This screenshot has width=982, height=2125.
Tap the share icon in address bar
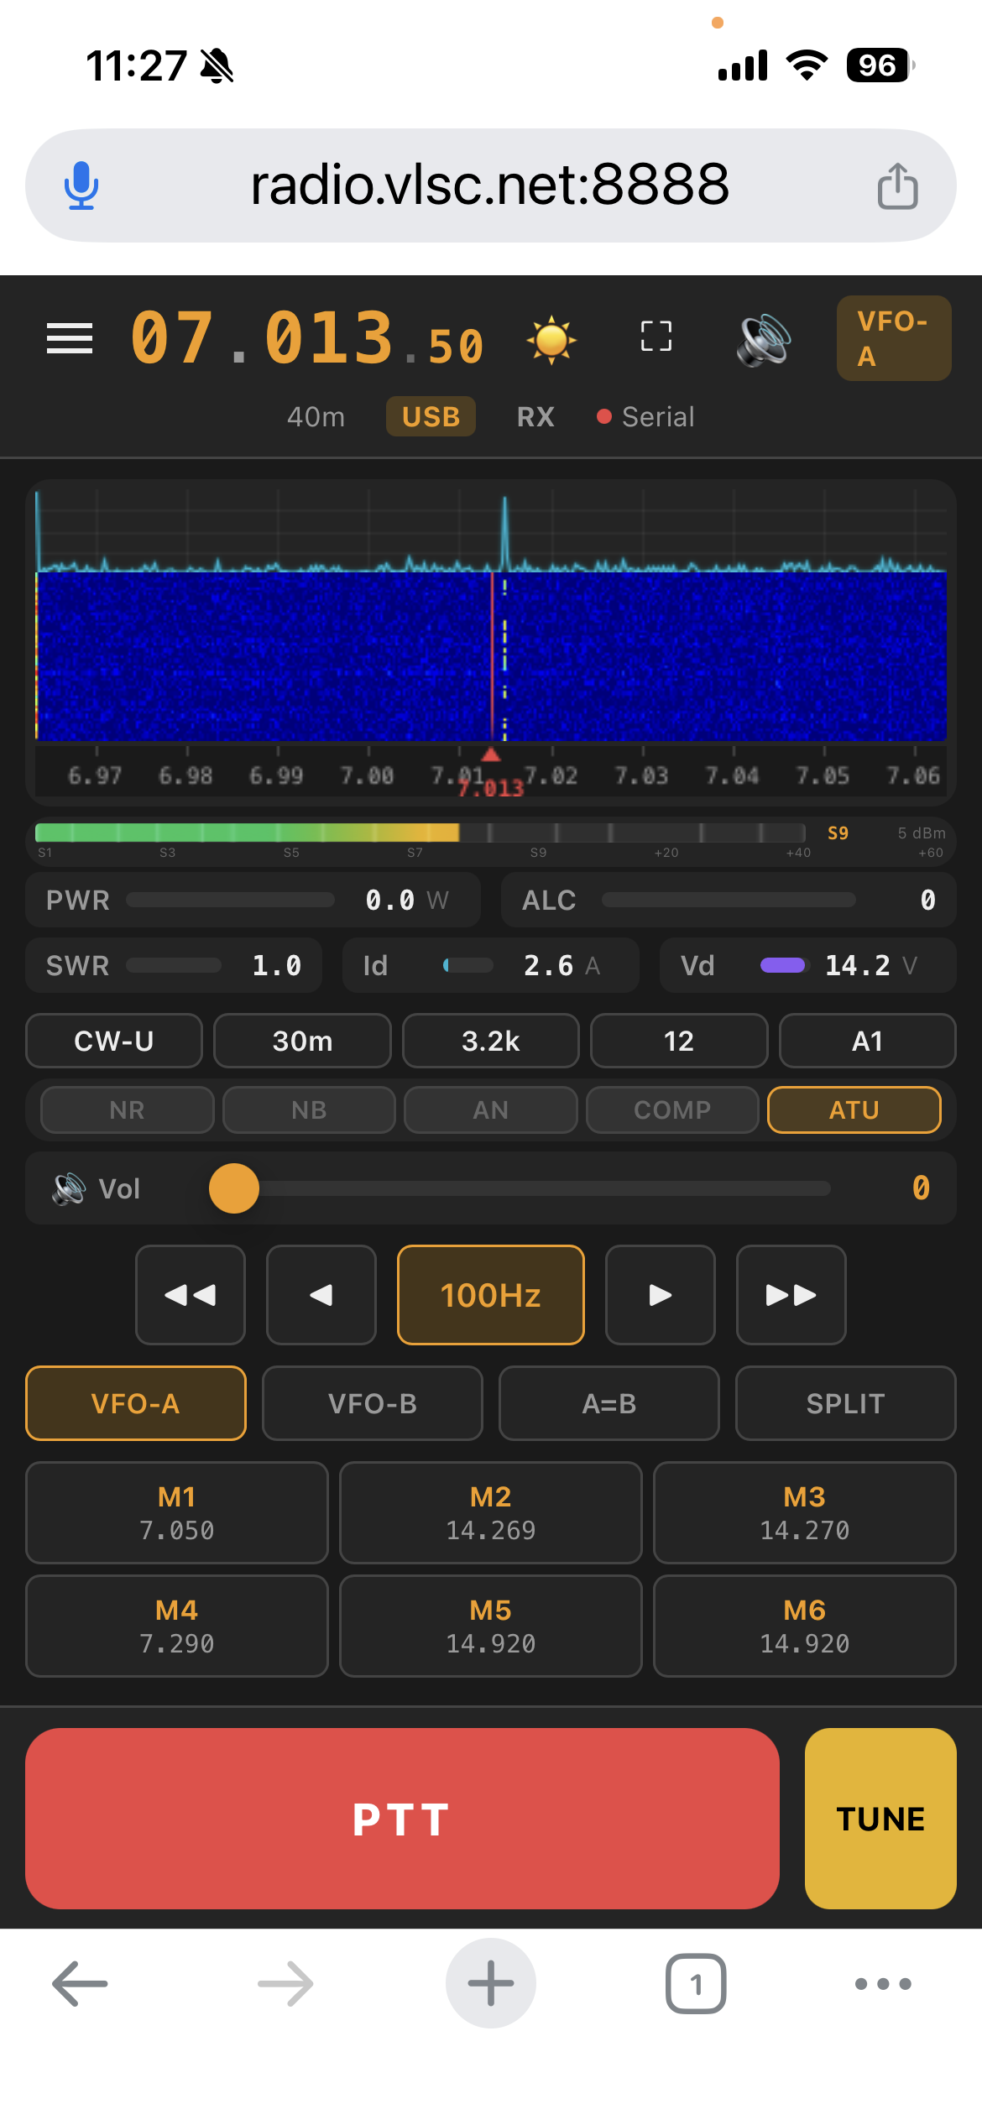897,185
